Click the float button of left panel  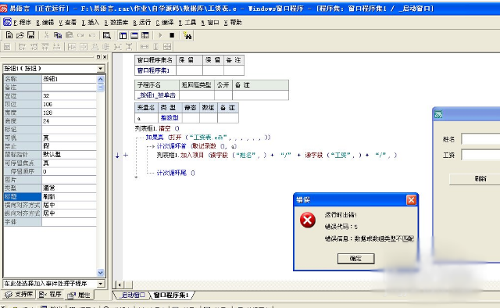click(98, 57)
